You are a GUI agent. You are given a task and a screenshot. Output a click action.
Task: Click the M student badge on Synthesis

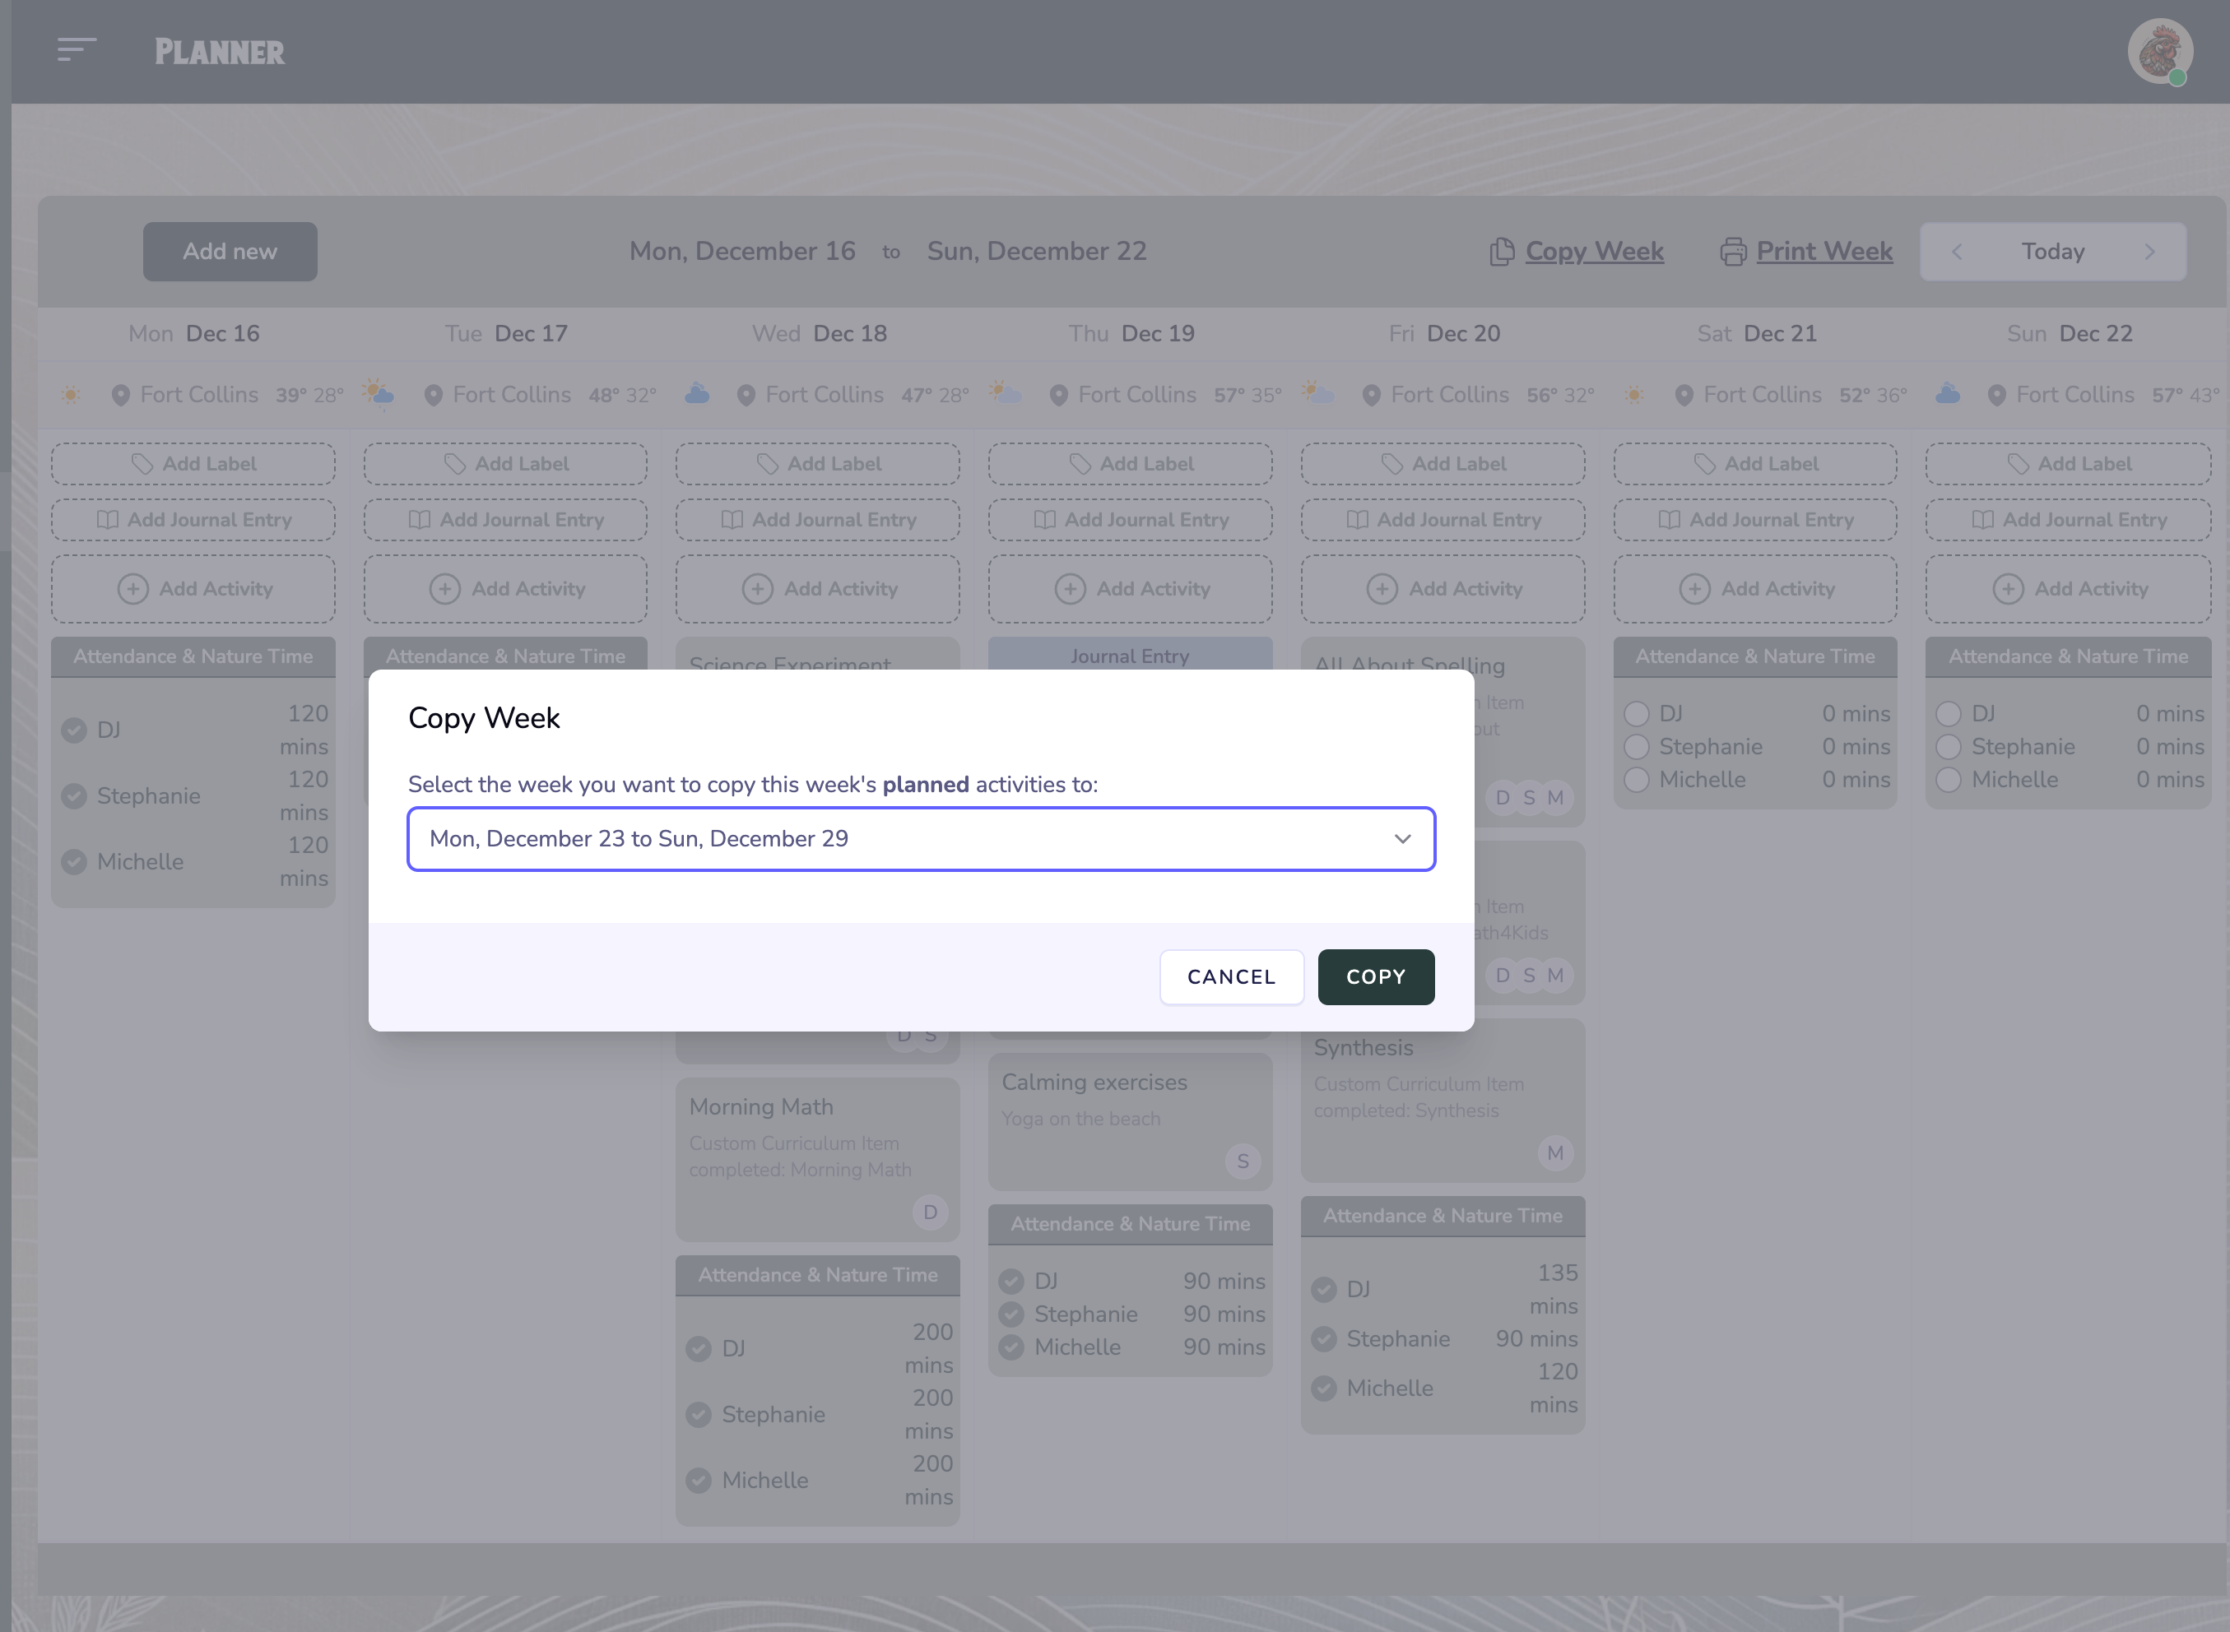click(x=1555, y=1153)
